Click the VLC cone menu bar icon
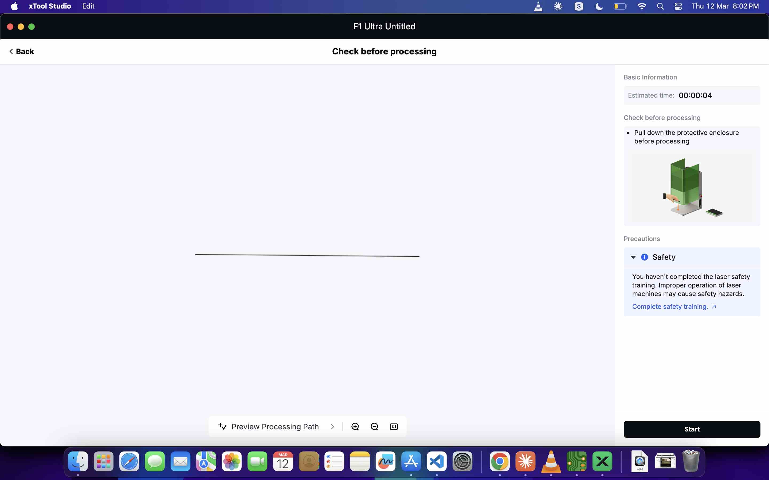 point(538,6)
